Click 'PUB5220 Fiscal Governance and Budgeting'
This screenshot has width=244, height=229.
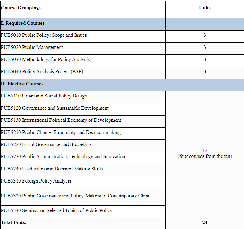pyautogui.click(x=46, y=144)
